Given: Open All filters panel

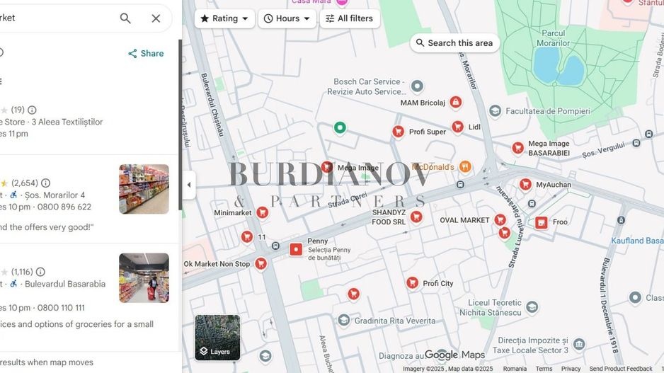Looking at the screenshot, I should [x=350, y=18].
